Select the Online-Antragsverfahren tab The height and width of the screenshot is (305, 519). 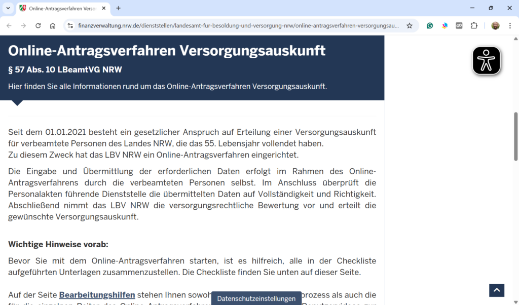(x=61, y=9)
